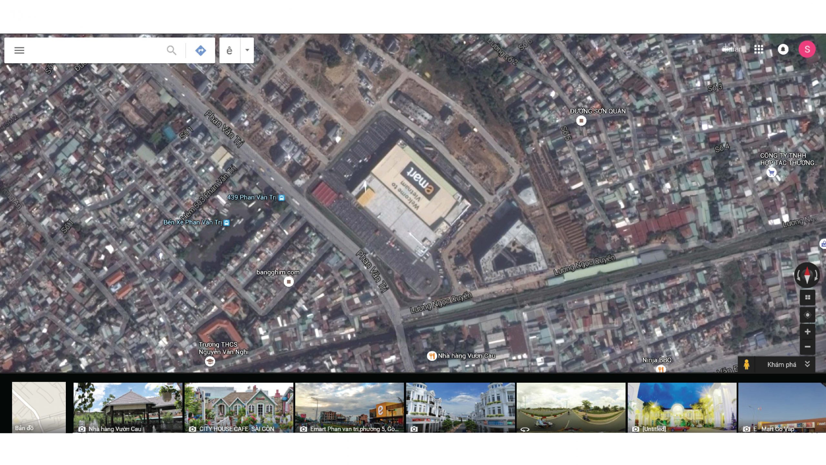Open the pink S account avatar
This screenshot has height=465, width=826.
click(807, 49)
